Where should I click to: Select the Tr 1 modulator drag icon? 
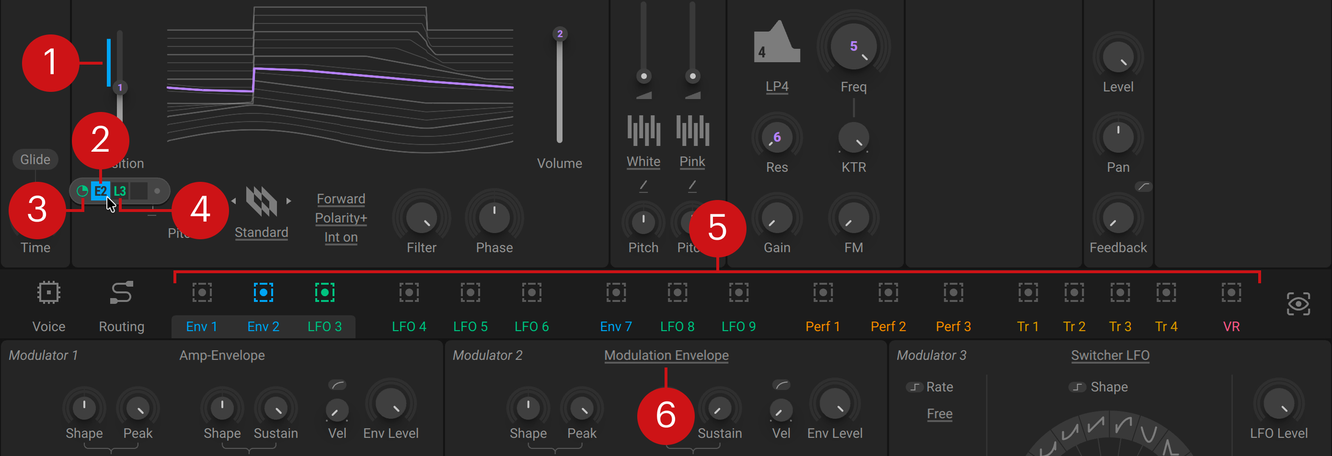[1028, 292]
